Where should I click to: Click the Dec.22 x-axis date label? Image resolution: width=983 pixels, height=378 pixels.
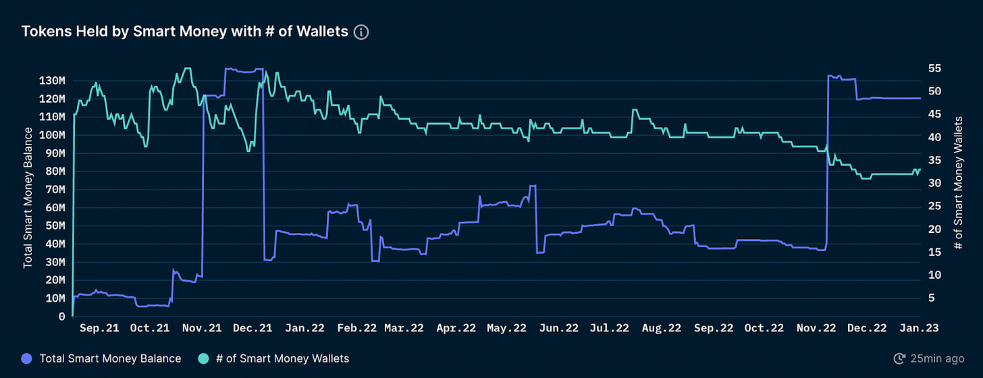(867, 329)
